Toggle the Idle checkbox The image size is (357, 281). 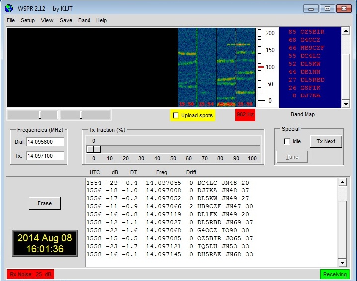coord(287,141)
